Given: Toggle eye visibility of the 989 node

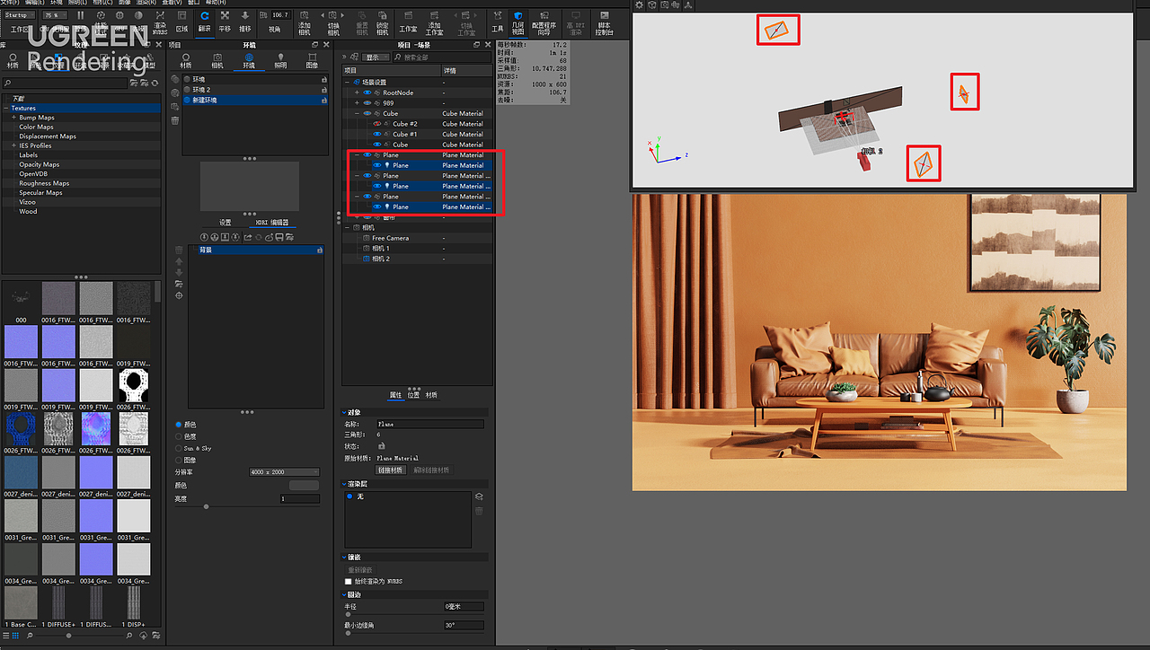Looking at the screenshot, I should click(x=367, y=103).
